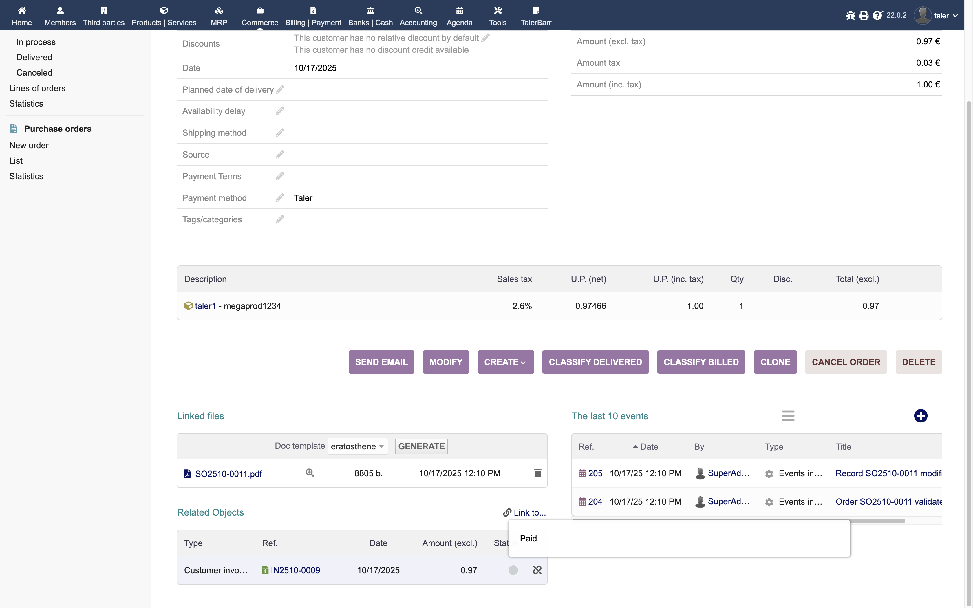Viewport: 973px width, 608px height.
Task: Preview SO2510-0011.pdf with the magnifier icon
Action: [x=310, y=473]
